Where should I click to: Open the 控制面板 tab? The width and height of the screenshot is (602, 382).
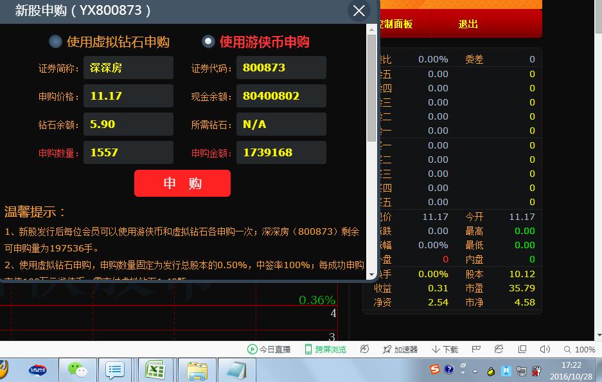pos(396,24)
